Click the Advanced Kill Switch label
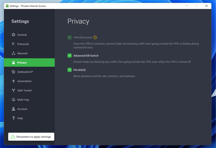 [x=86, y=56]
